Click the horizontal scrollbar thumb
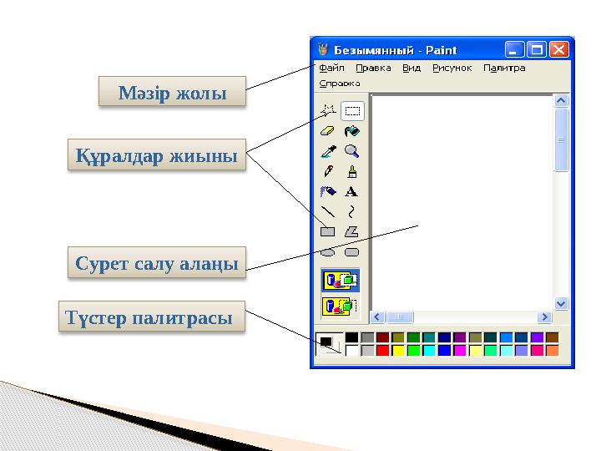 point(399,317)
